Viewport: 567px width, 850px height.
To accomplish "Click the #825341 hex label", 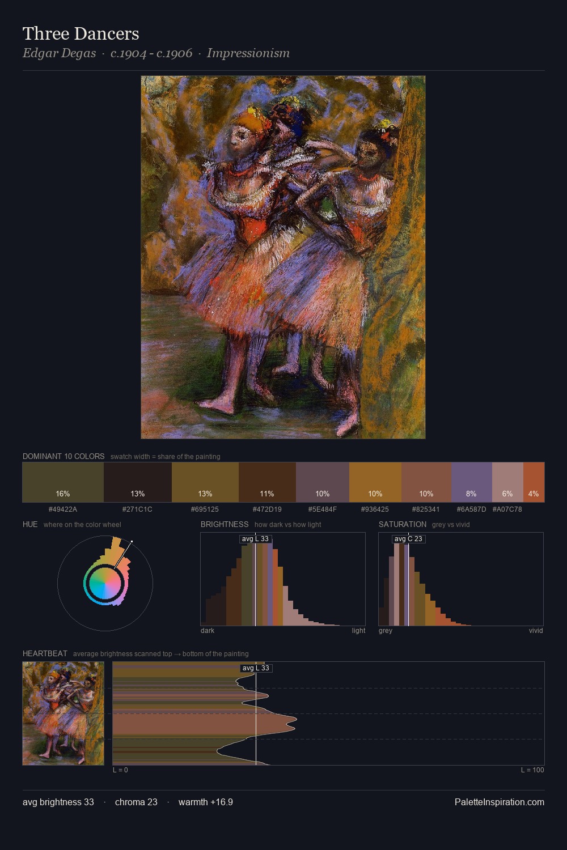I will pyautogui.click(x=426, y=509).
